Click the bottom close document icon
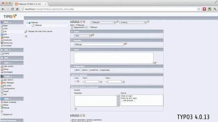 81,115
